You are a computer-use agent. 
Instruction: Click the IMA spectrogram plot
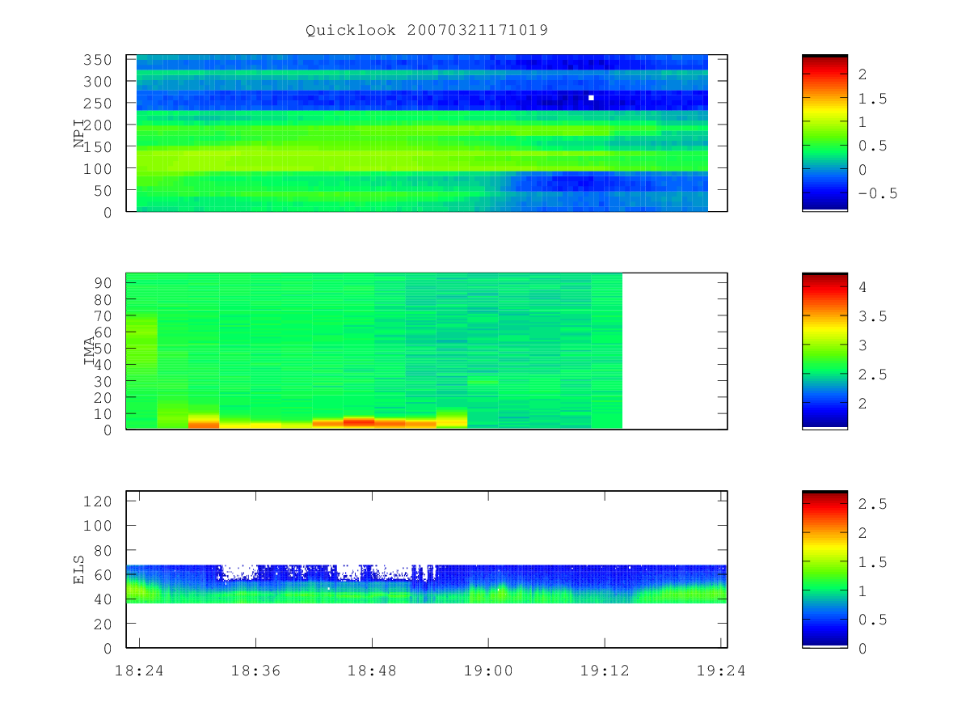click(427, 351)
